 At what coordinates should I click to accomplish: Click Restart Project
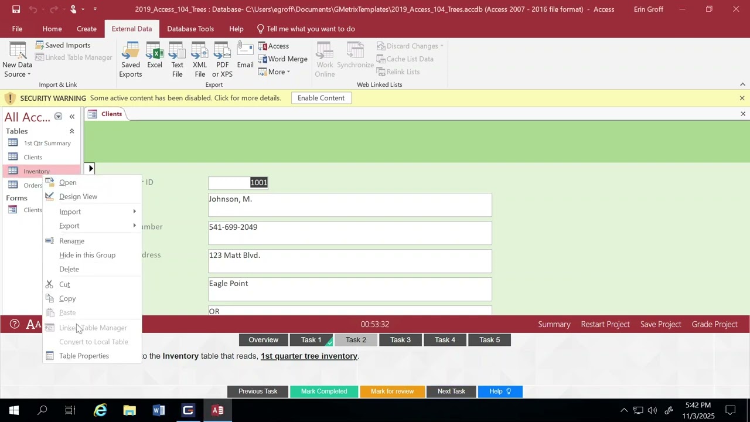tap(605, 324)
